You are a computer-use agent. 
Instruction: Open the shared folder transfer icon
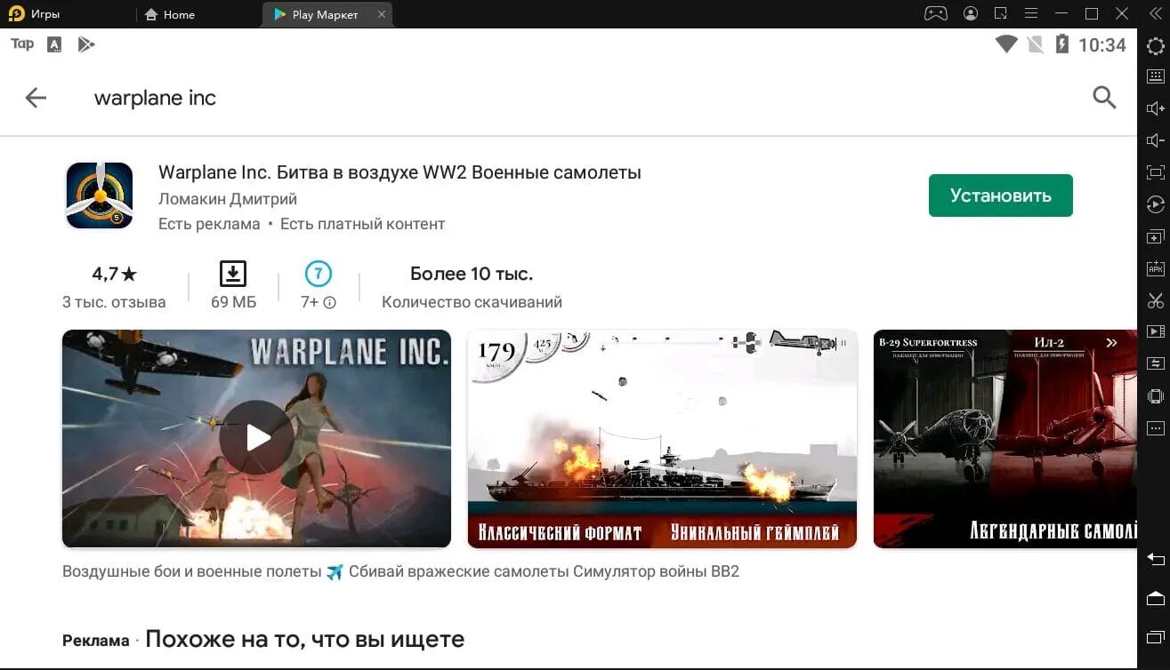pyautogui.click(x=1155, y=363)
